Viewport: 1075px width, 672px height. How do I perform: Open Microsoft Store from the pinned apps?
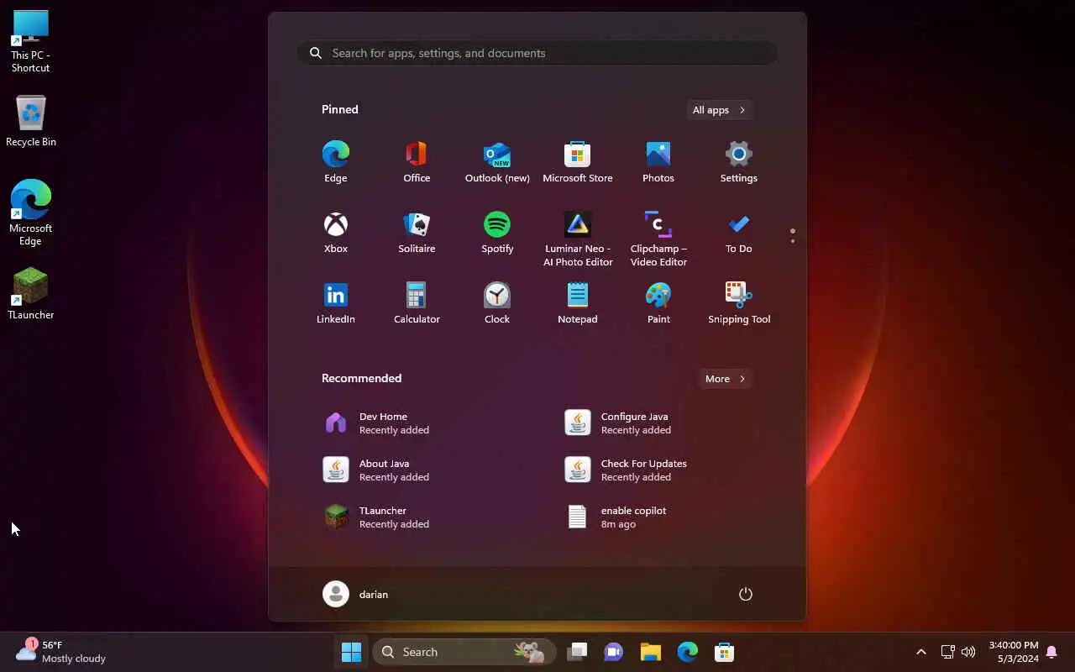[x=578, y=161]
